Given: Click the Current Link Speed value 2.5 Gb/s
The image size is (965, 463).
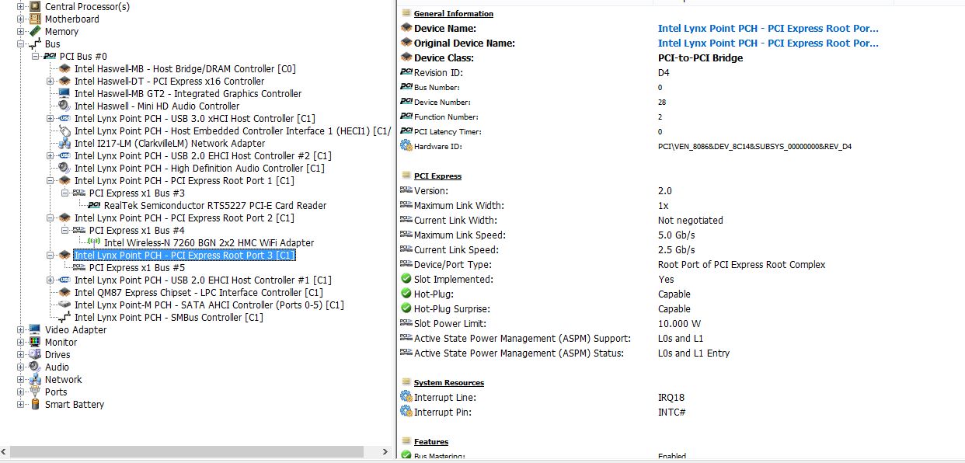Looking at the screenshot, I should pos(676,249).
